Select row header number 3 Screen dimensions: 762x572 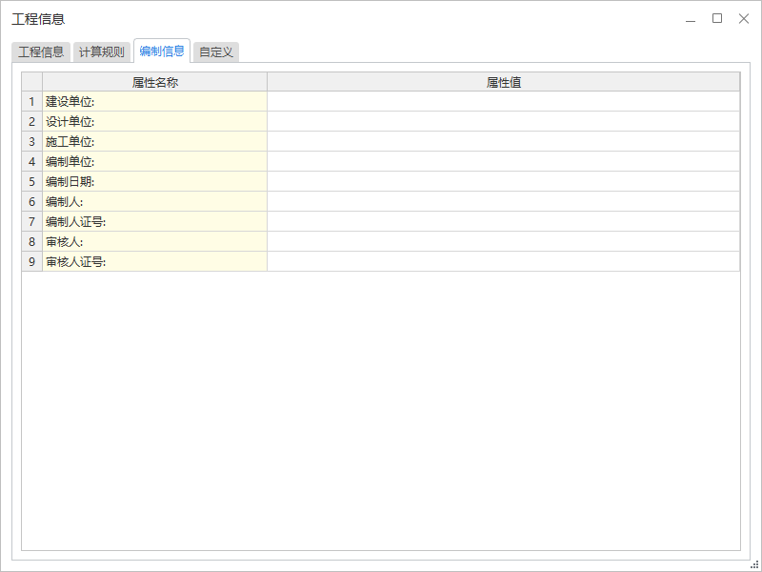coord(32,141)
